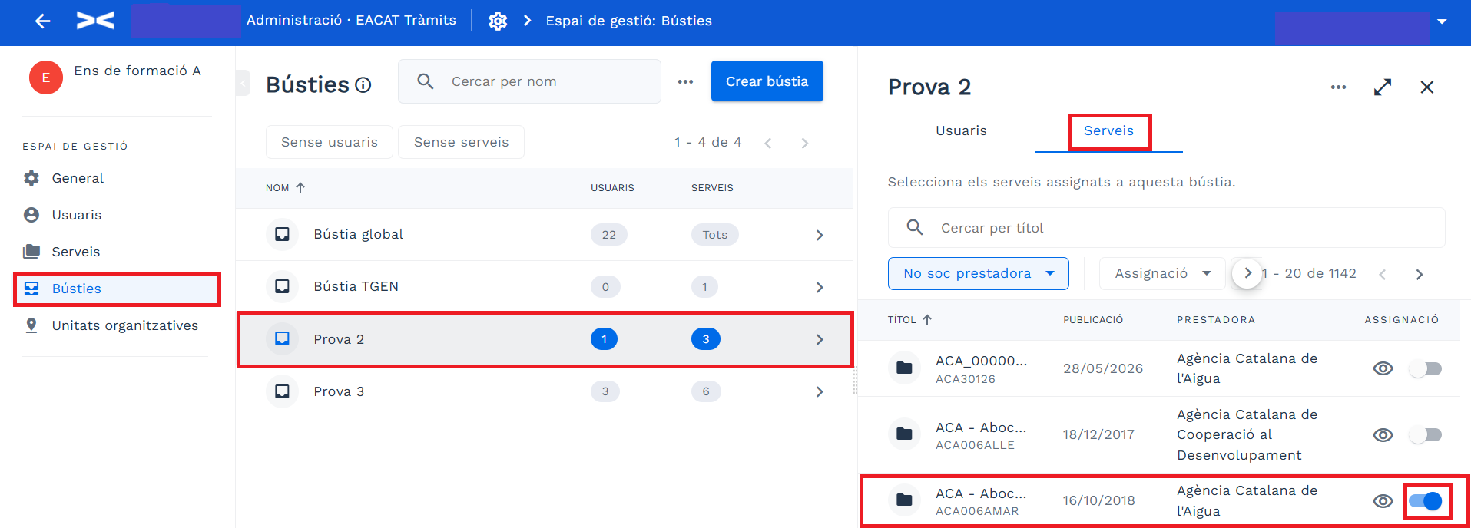The width and height of the screenshot is (1471, 528).
Task: View details eye icon for ACA006ALLE
Action: point(1383,435)
